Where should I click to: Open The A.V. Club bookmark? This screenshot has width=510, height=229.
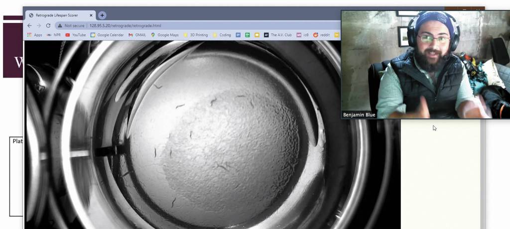(x=277, y=35)
